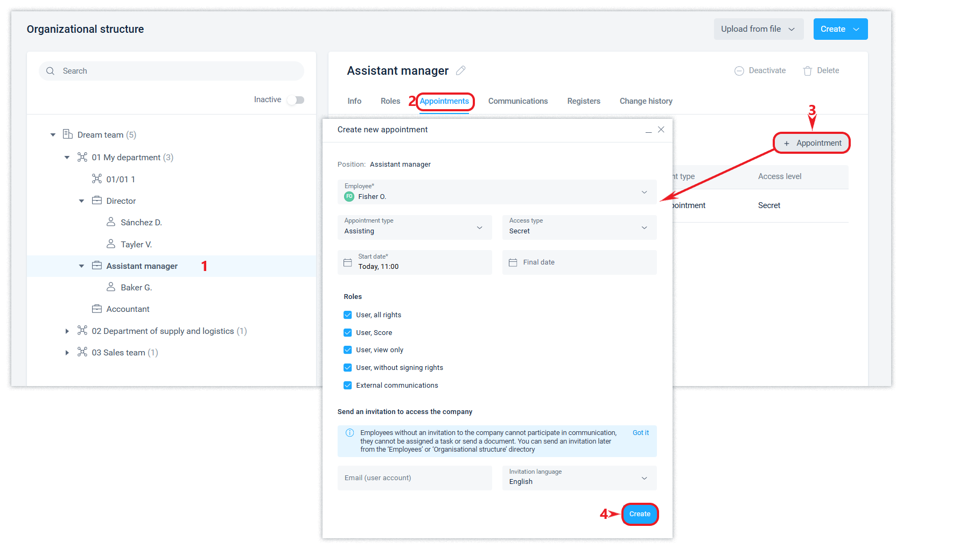Click the search magnifier icon
Screen dimensions: 959x549
[x=51, y=71]
